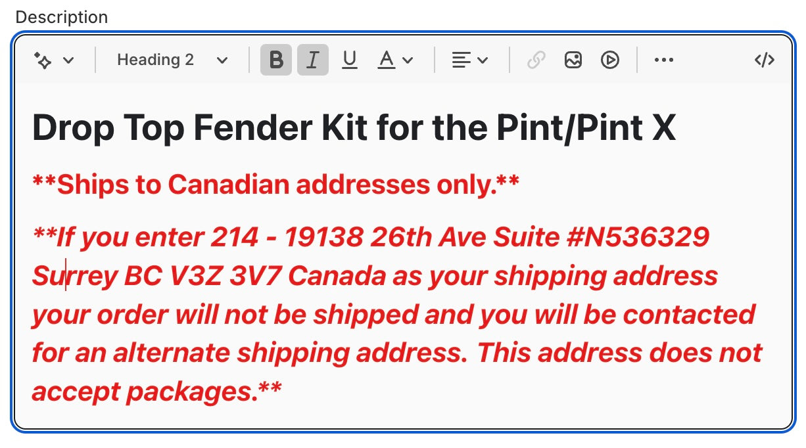Click the Ships to Canadian addresses only line

[x=275, y=185]
